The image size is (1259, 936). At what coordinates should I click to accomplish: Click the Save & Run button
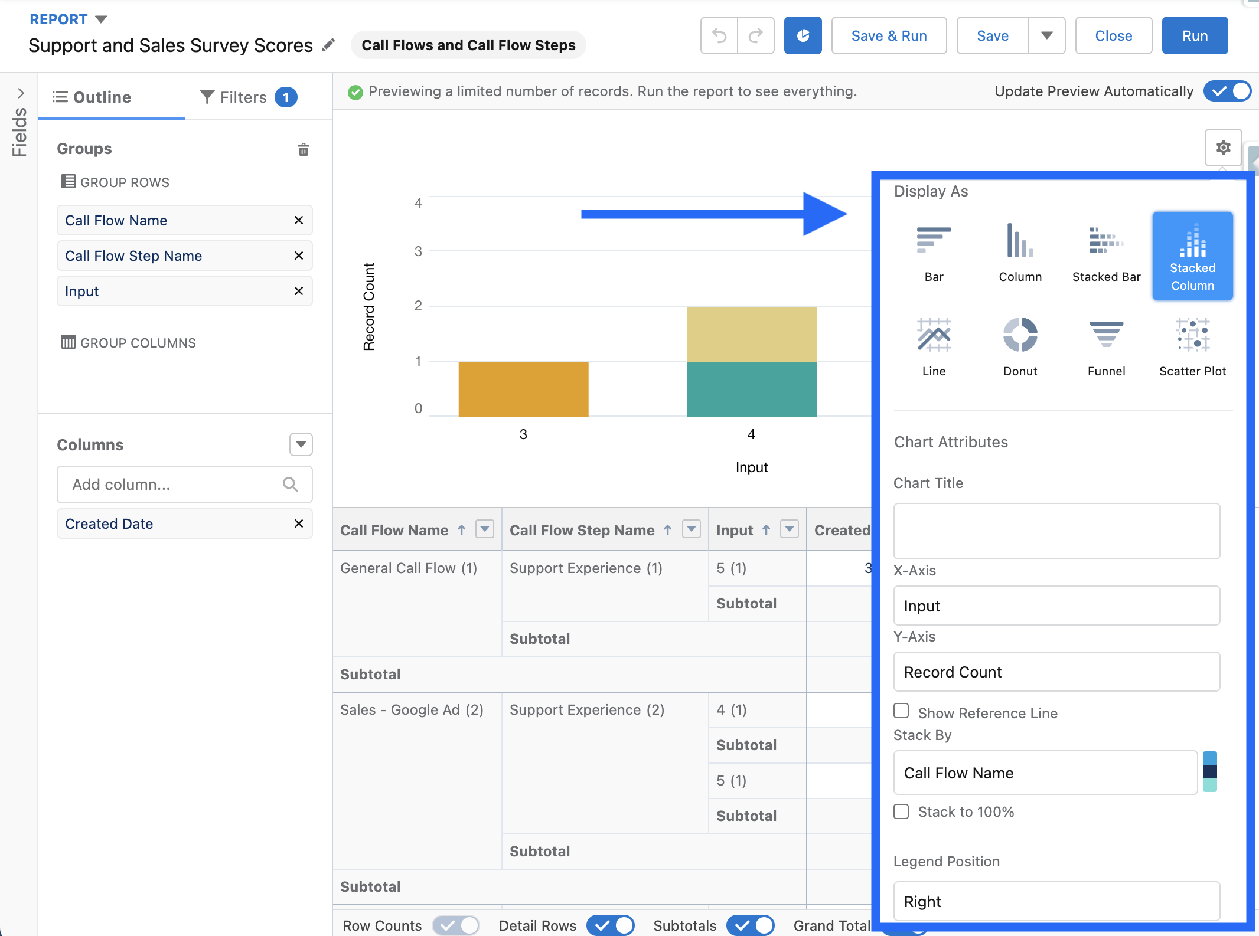click(x=889, y=36)
